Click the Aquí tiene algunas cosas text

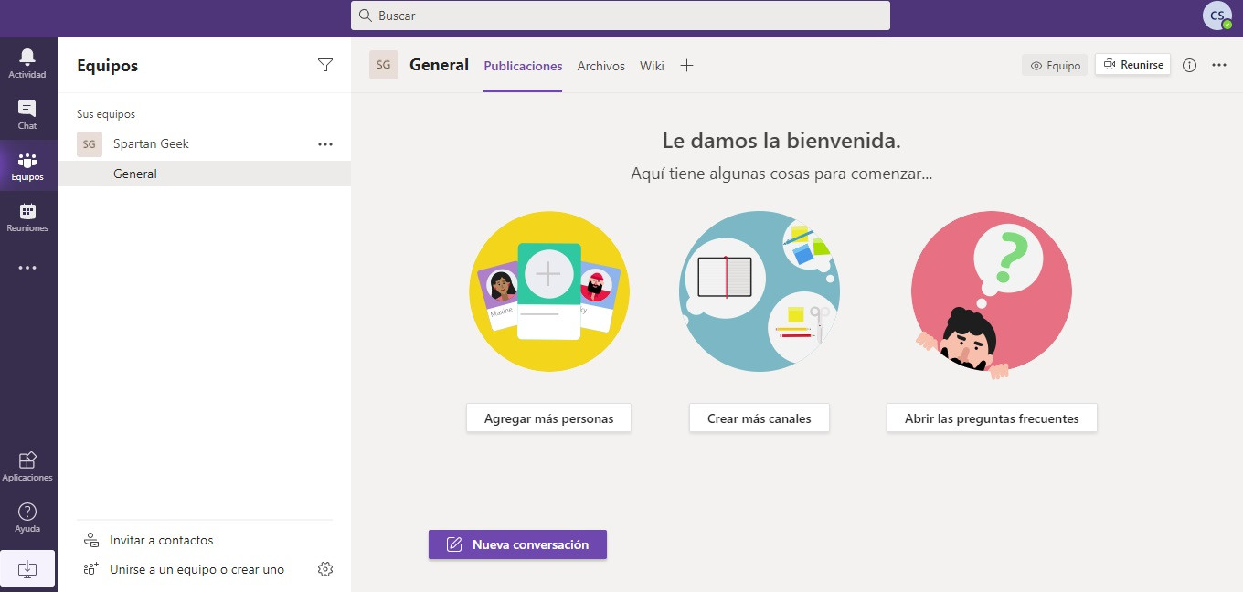(781, 174)
